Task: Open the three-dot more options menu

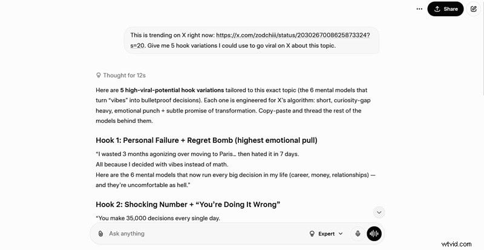Action: point(419,9)
